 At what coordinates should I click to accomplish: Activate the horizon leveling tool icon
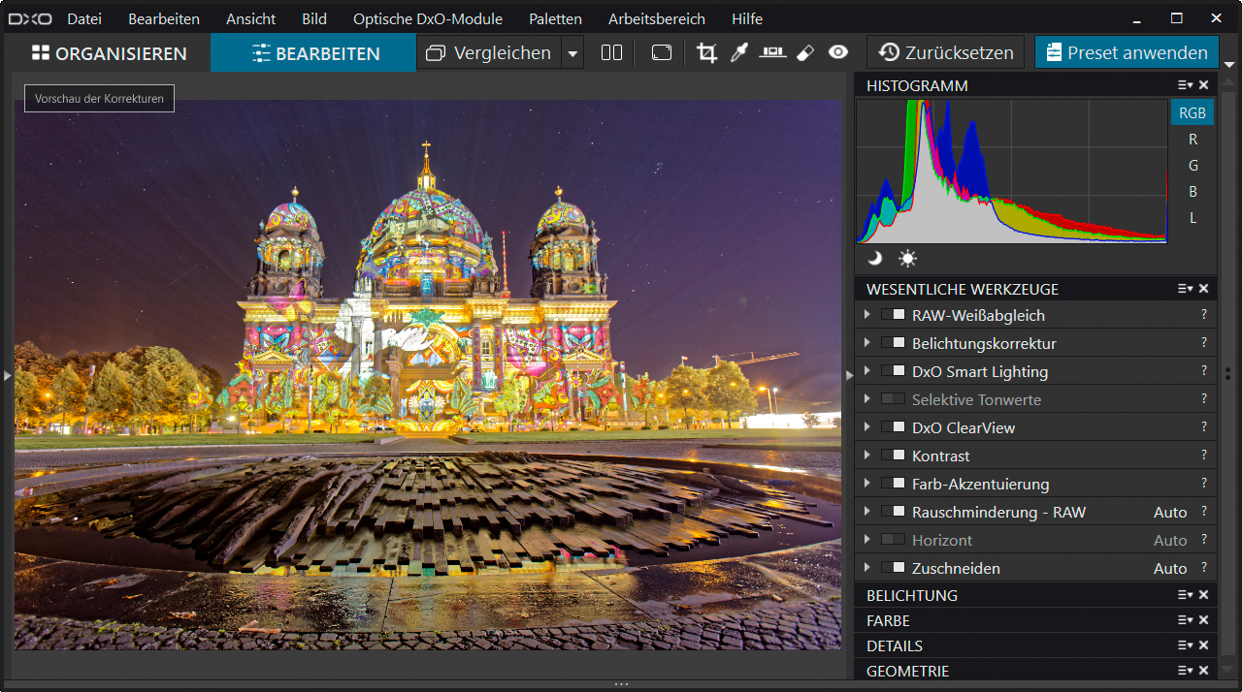[x=772, y=53]
